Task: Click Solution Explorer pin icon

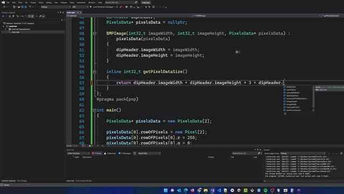Action: tap(61, 12)
